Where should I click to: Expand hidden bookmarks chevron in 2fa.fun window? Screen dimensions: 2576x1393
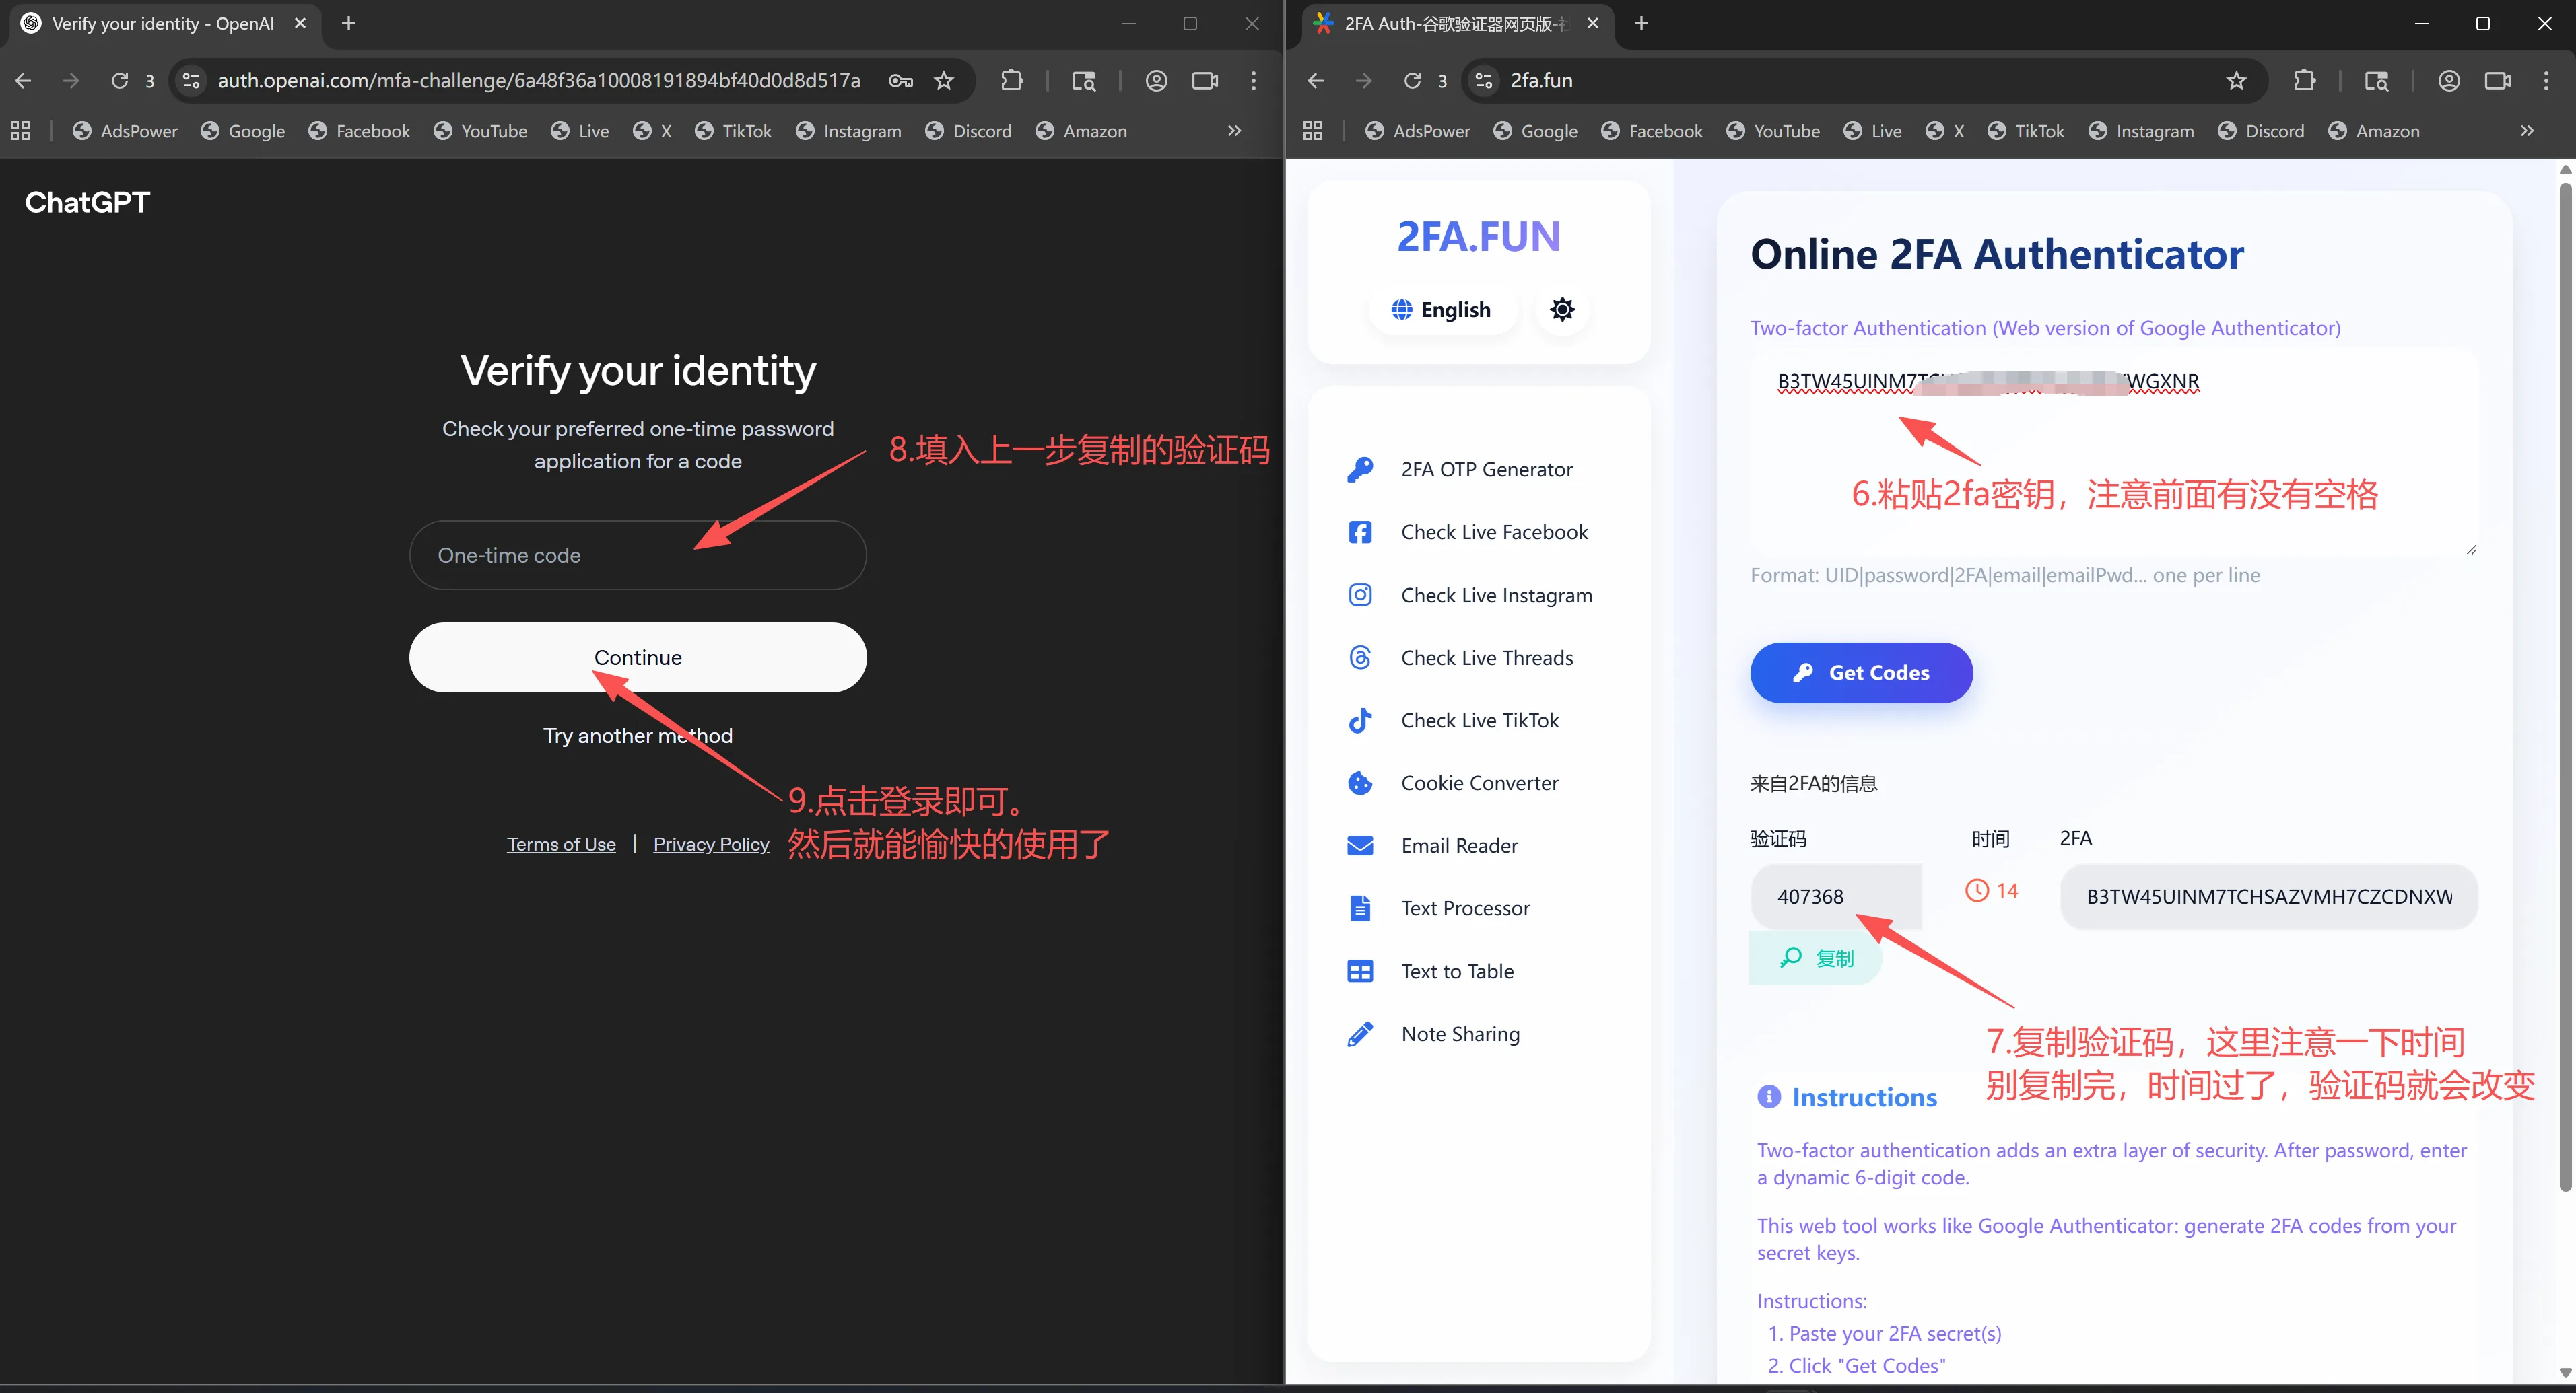(2527, 131)
